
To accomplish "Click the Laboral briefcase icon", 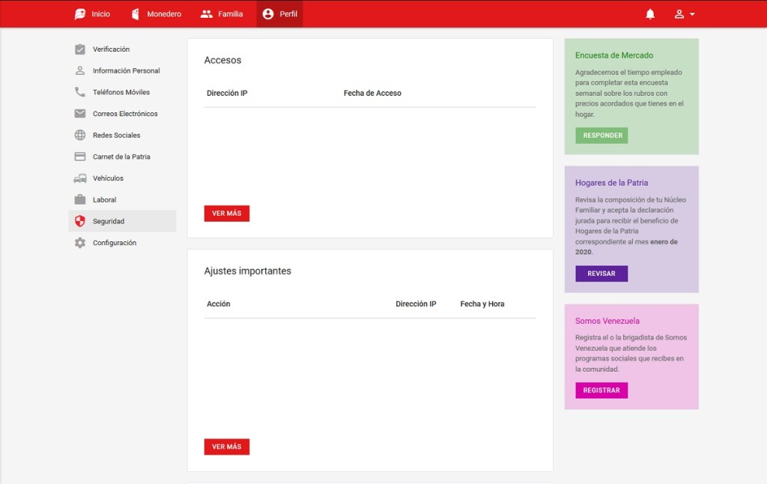I will [80, 200].
